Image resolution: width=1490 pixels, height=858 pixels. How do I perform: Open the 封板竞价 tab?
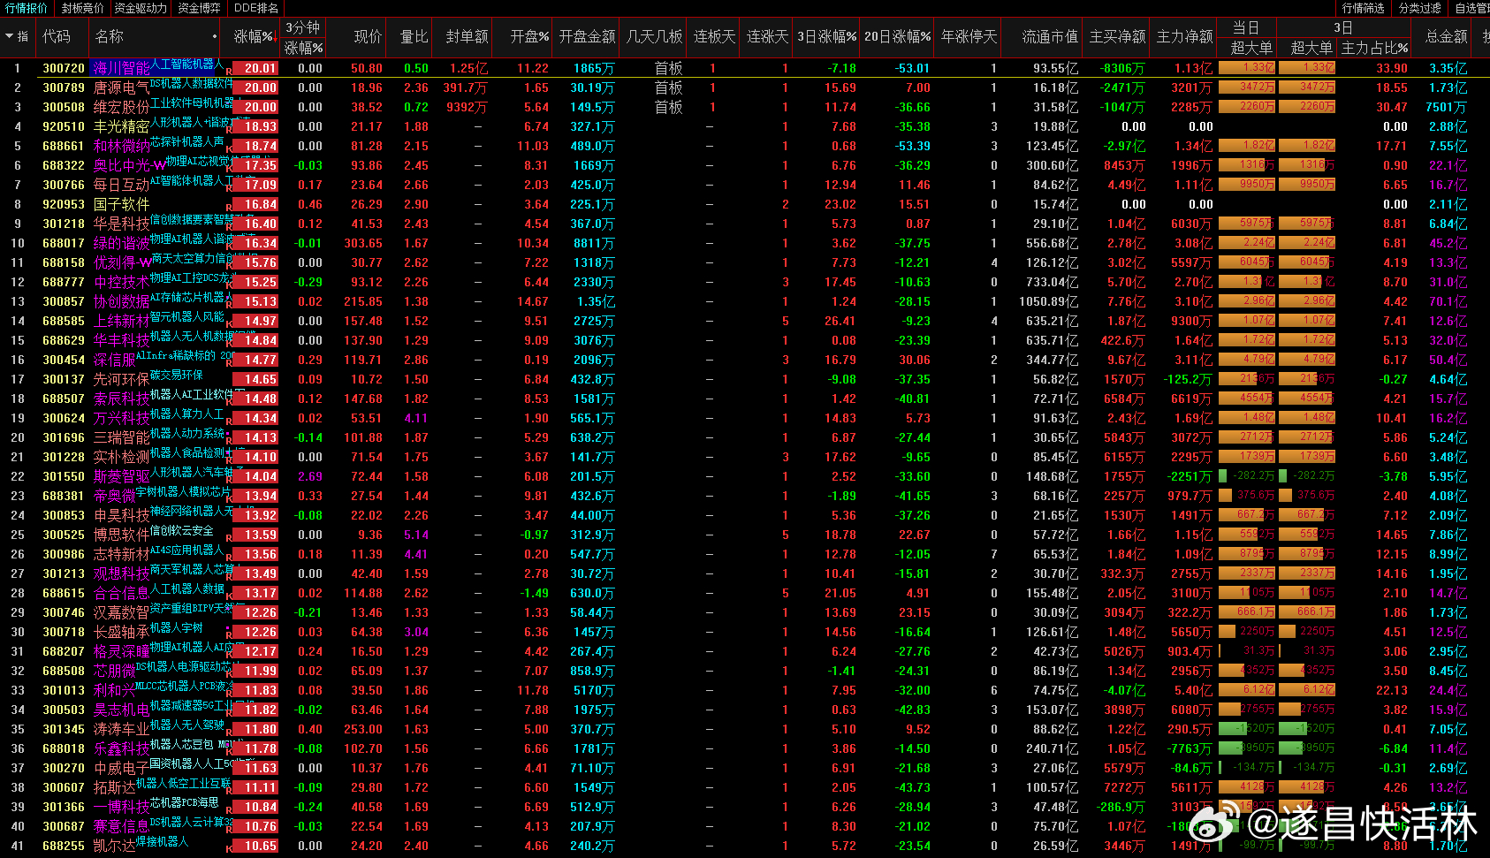(x=82, y=8)
